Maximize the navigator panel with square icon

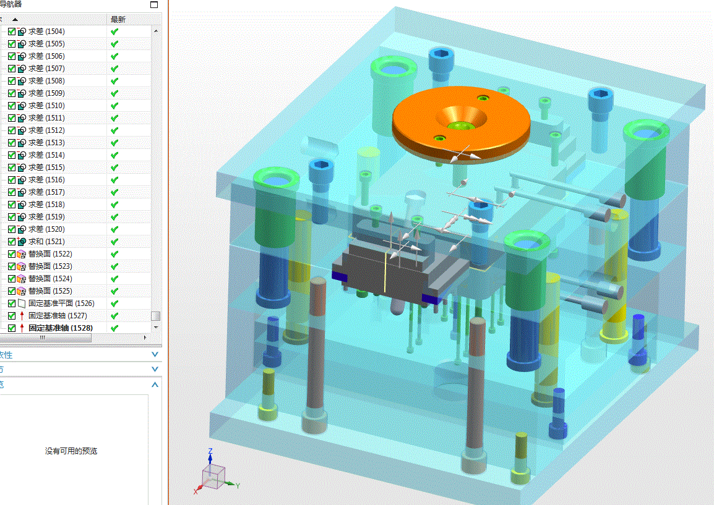[x=154, y=4]
